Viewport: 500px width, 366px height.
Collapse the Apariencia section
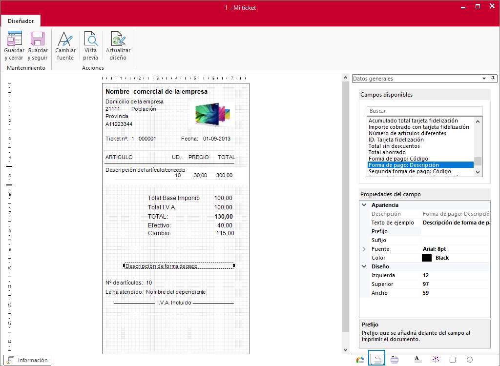(x=364, y=205)
